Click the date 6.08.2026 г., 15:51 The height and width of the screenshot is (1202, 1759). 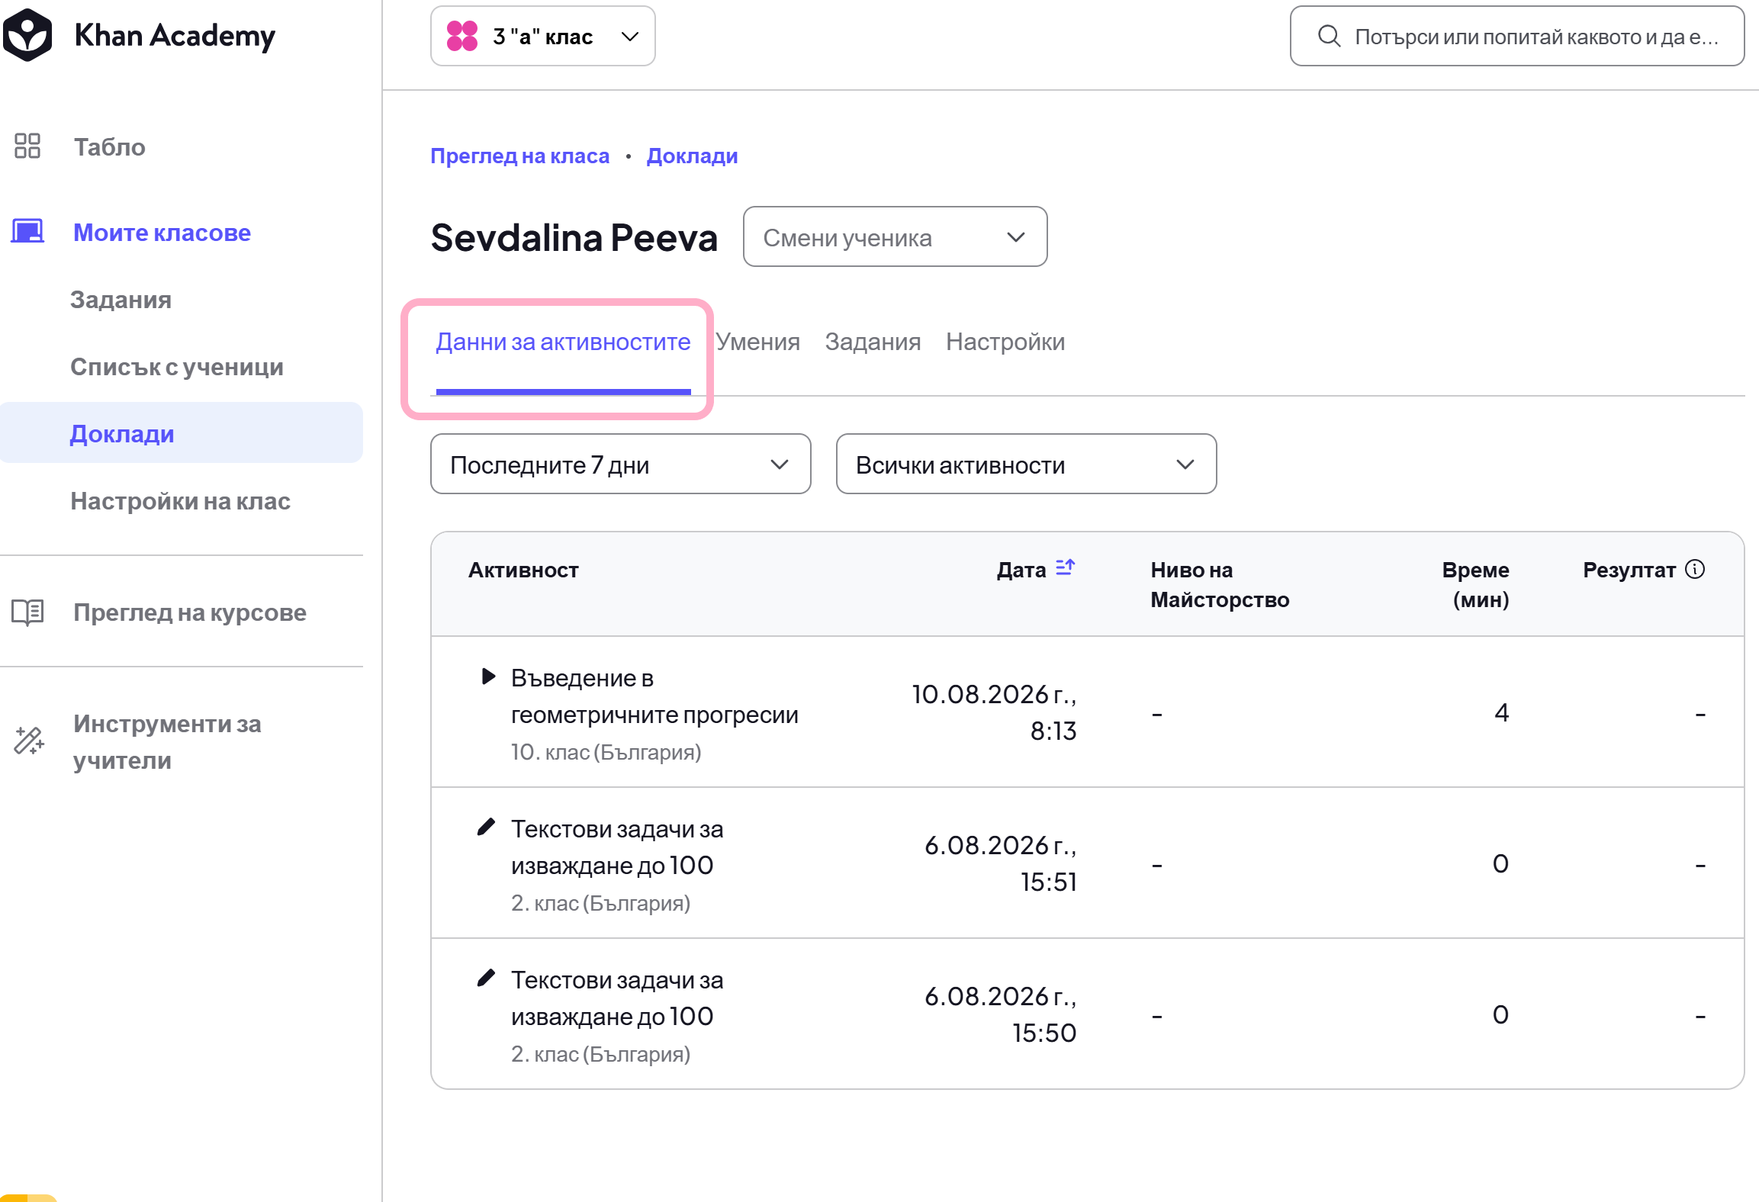pyautogui.click(x=1000, y=863)
